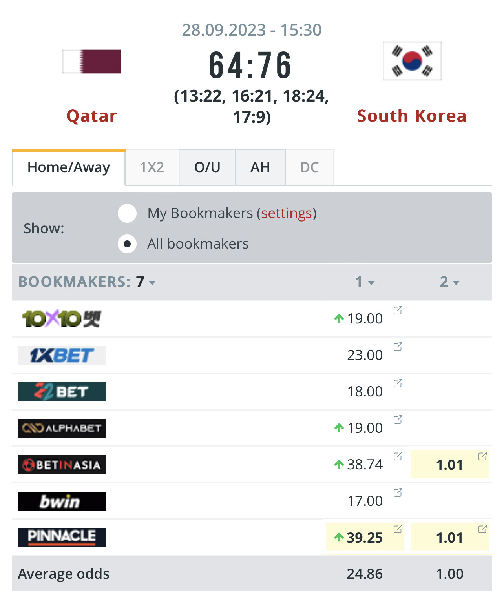Click external link icon next to Alphabet 19.00
This screenshot has width=504, height=616.
pyautogui.click(x=398, y=420)
